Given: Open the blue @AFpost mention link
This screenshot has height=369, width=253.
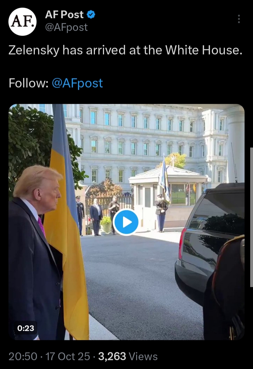Looking at the screenshot, I should 77,83.
